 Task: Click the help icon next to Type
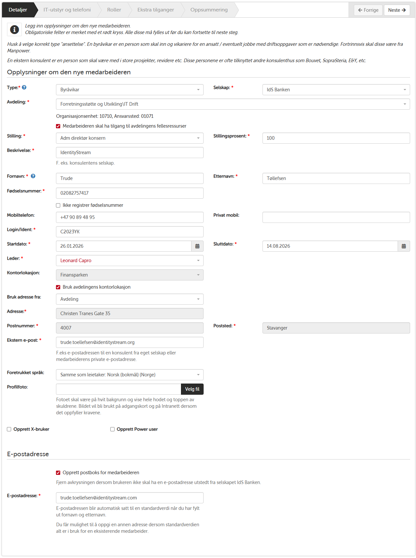[24, 87]
